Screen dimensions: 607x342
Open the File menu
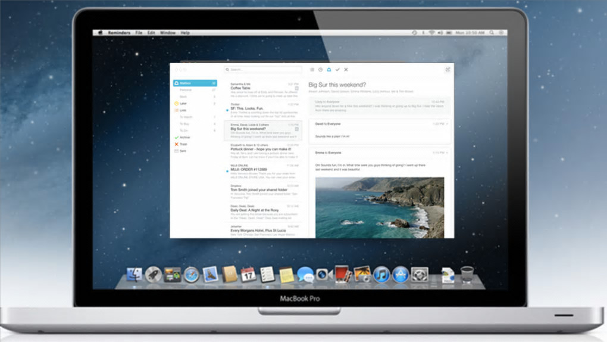(x=139, y=33)
